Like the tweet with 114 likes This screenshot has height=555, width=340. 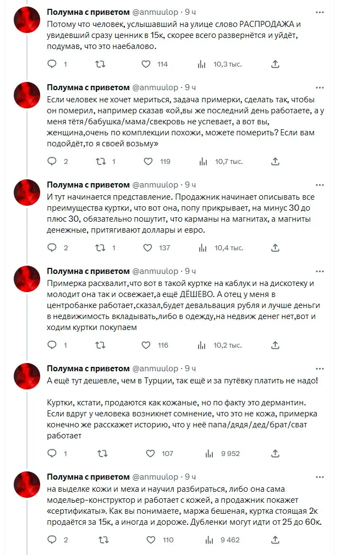coord(146,64)
